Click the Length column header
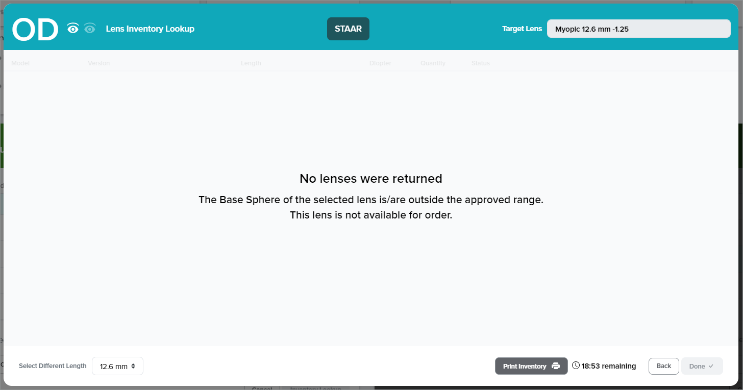Image resolution: width=743 pixels, height=390 pixels. point(251,63)
